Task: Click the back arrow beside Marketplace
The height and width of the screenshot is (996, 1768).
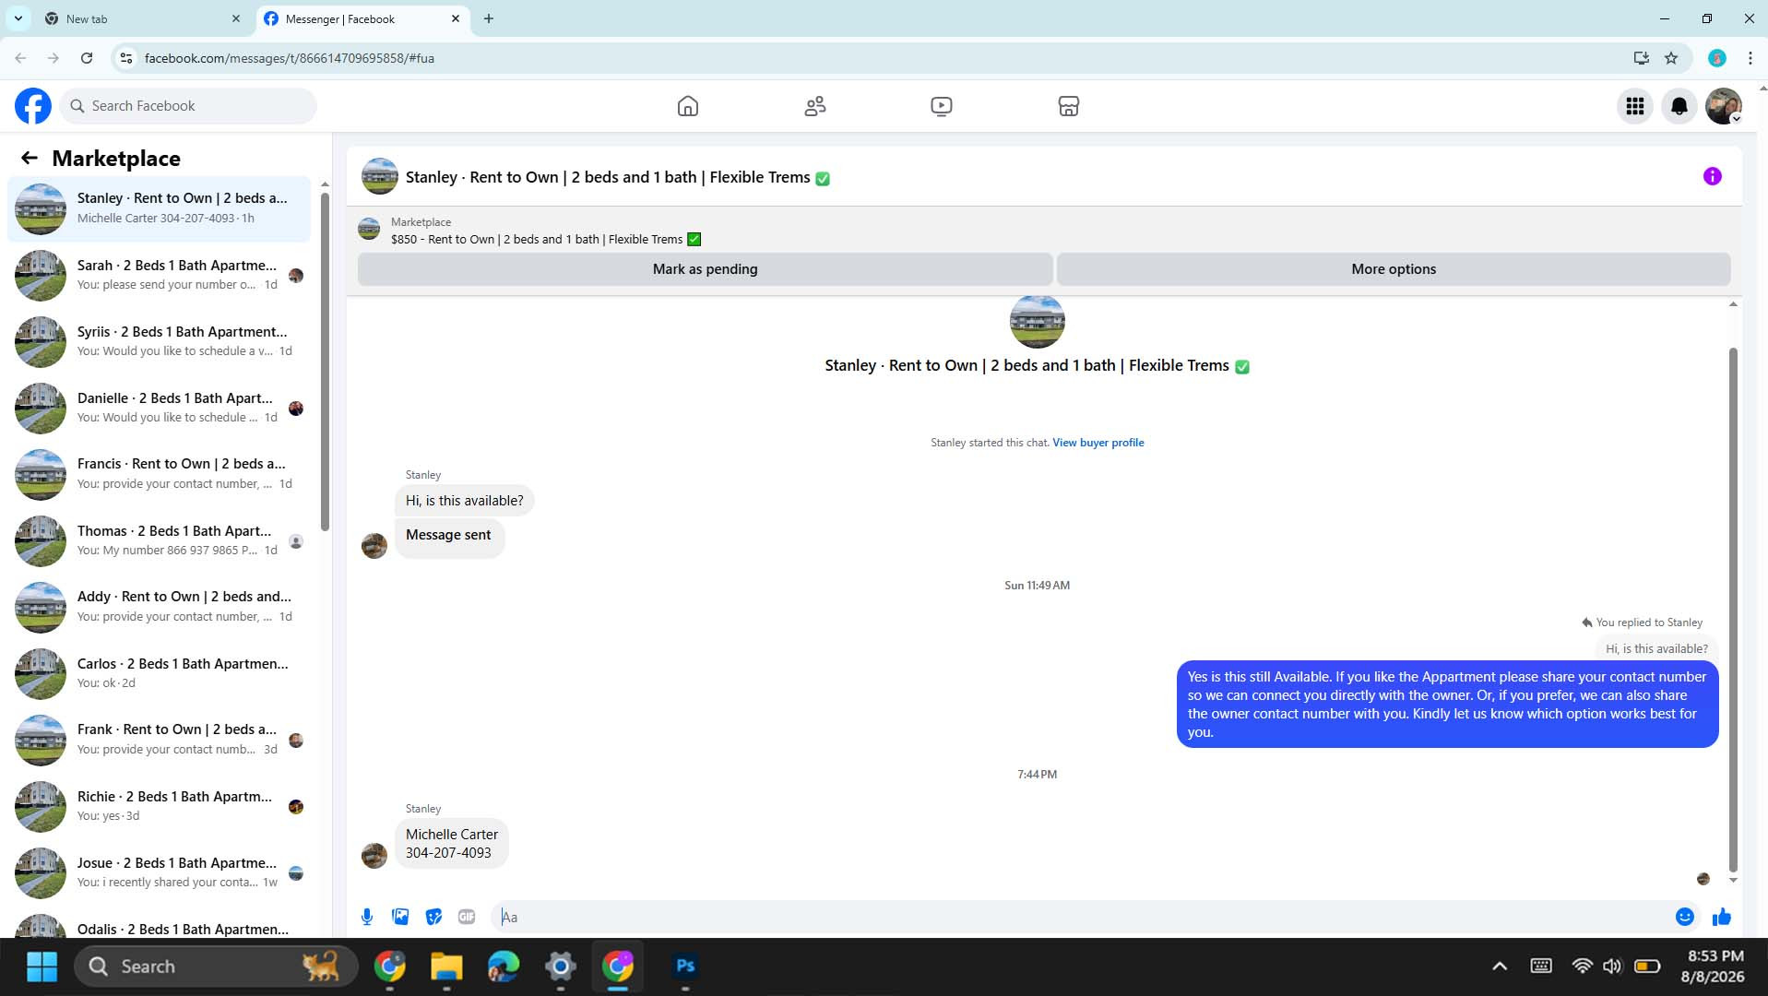Action: click(x=30, y=158)
